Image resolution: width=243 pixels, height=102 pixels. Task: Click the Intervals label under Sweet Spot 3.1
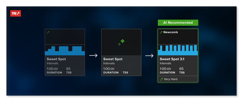[x=165, y=63]
